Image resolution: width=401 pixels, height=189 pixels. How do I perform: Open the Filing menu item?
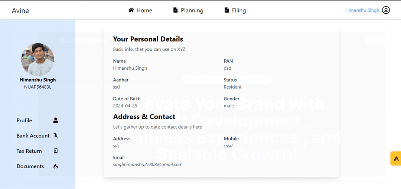pyautogui.click(x=235, y=10)
